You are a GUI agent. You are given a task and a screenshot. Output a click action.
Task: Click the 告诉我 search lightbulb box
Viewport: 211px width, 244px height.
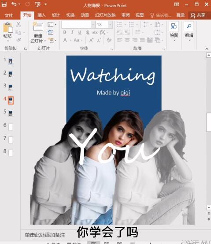pyautogui.click(x=161, y=15)
